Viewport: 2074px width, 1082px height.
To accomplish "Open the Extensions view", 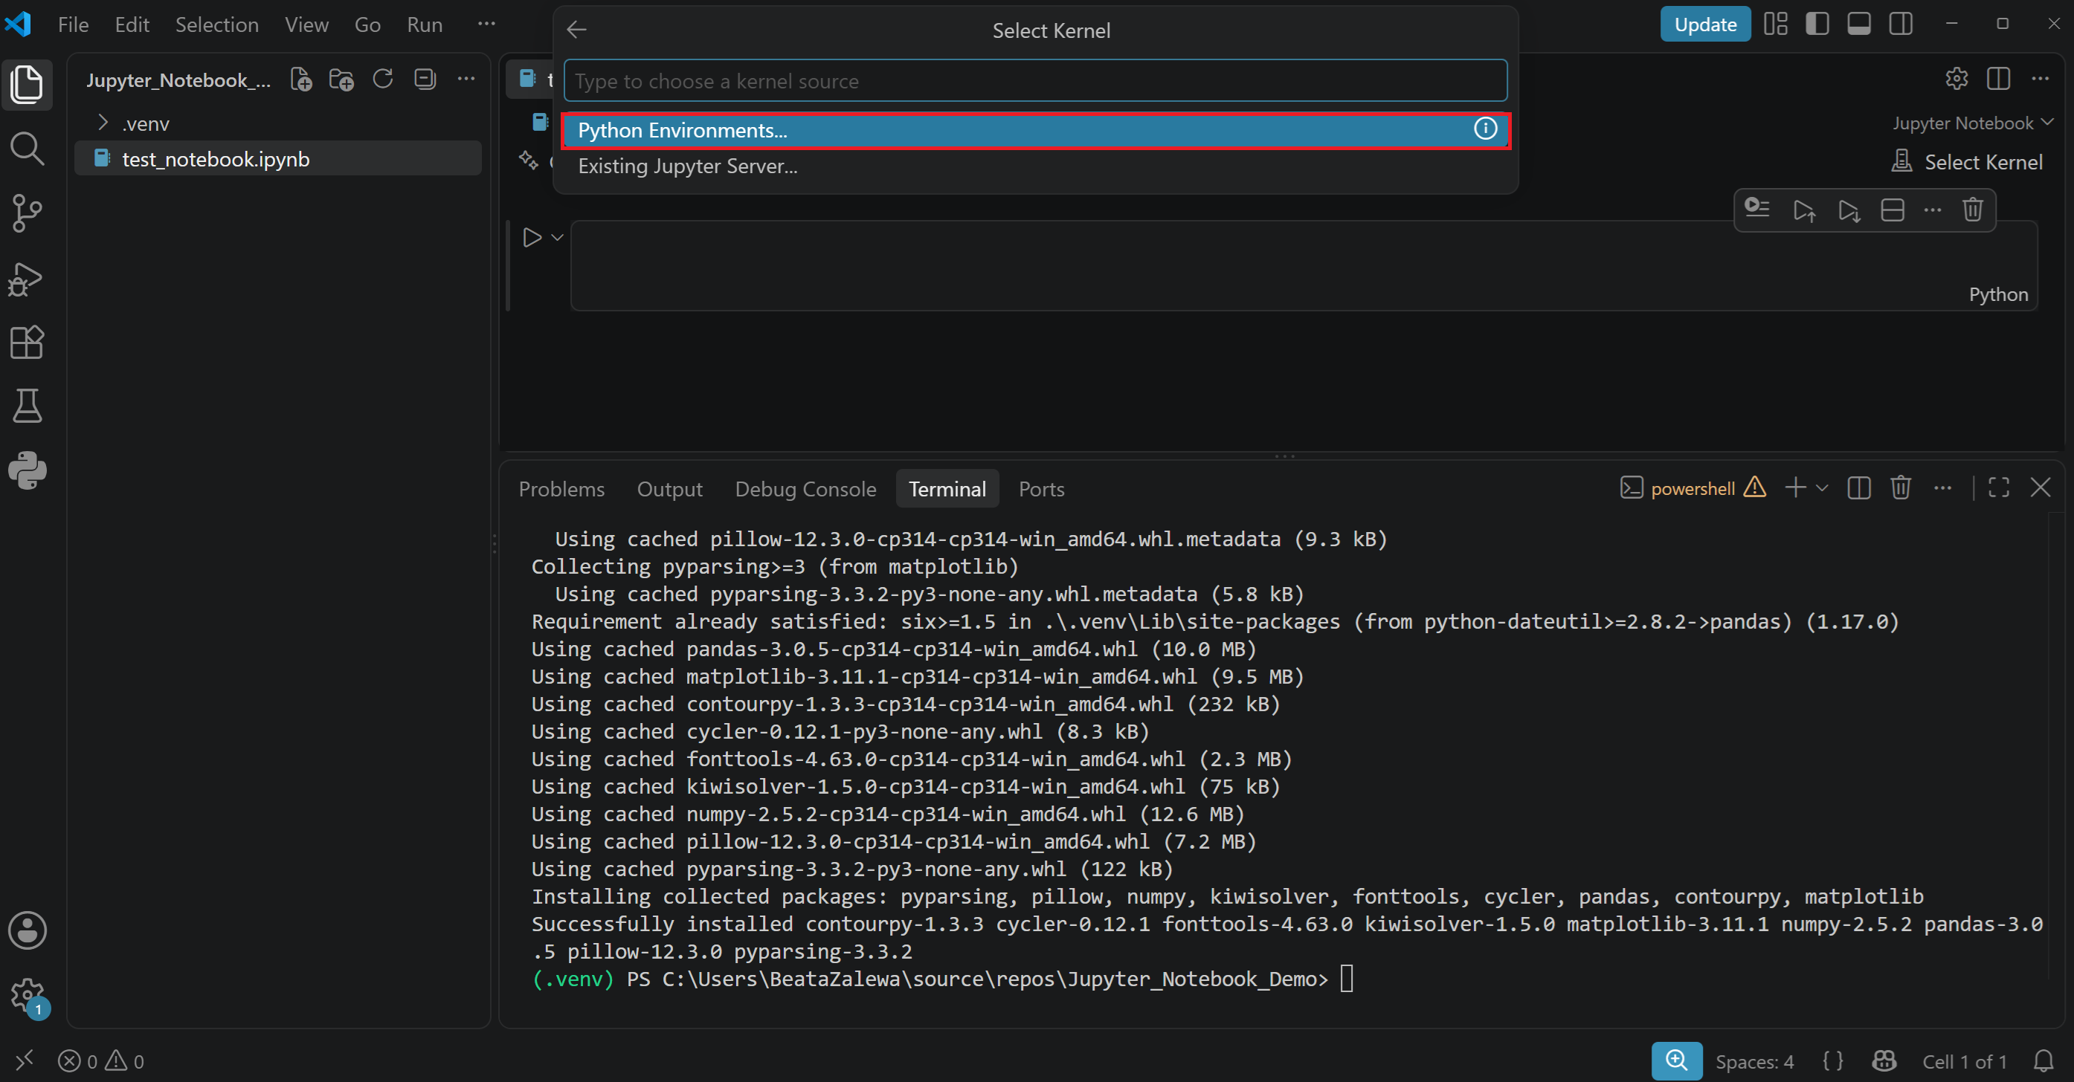I will click(x=27, y=343).
